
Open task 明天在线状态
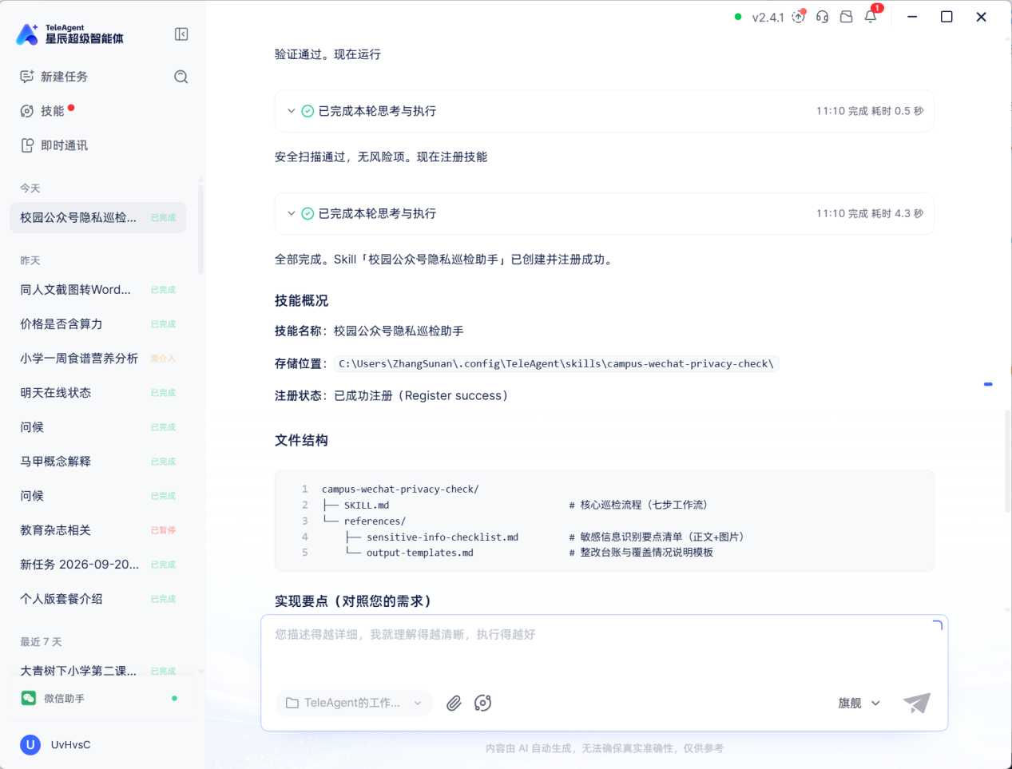click(97, 393)
